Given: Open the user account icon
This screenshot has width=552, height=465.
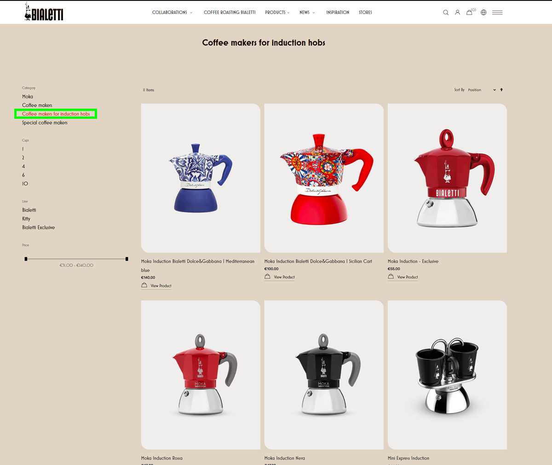Looking at the screenshot, I should click(x=457, y=12).
